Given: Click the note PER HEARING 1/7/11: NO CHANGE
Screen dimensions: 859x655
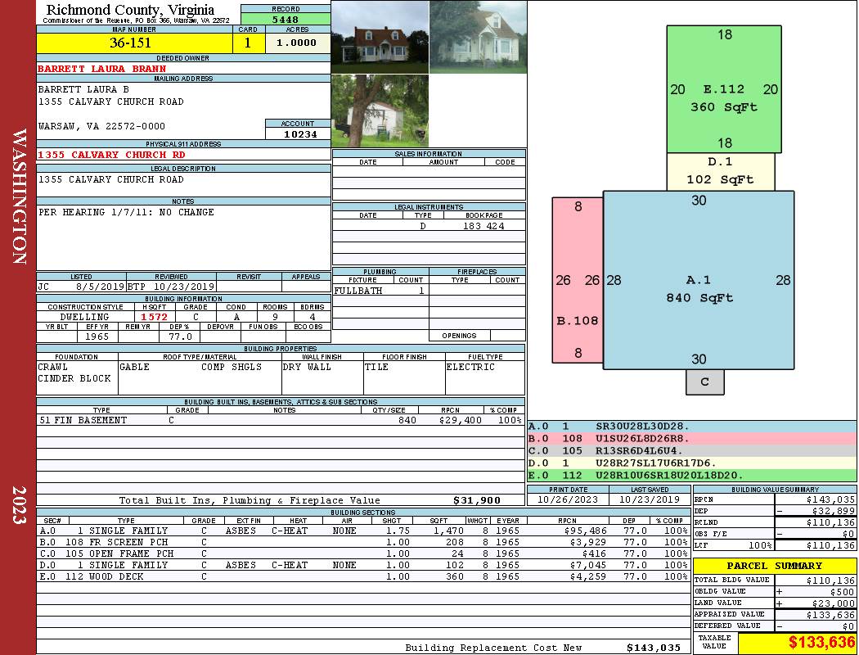Looking at the screenshot, I should click(126, 212).
